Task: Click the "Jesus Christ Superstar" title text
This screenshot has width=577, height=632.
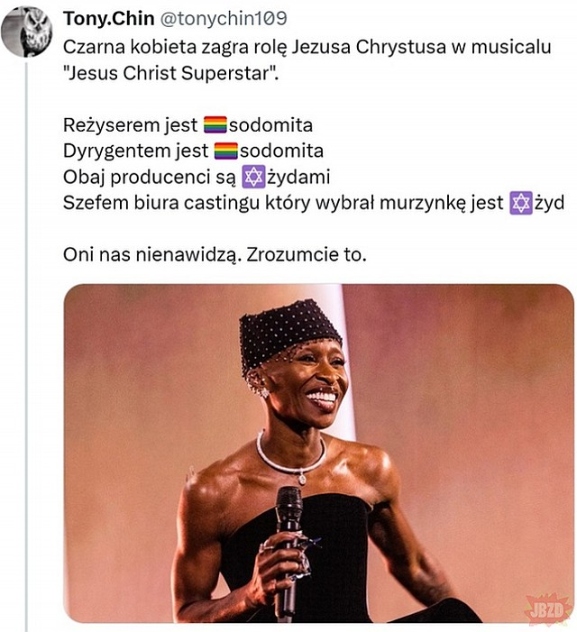Action: point(170,73)
